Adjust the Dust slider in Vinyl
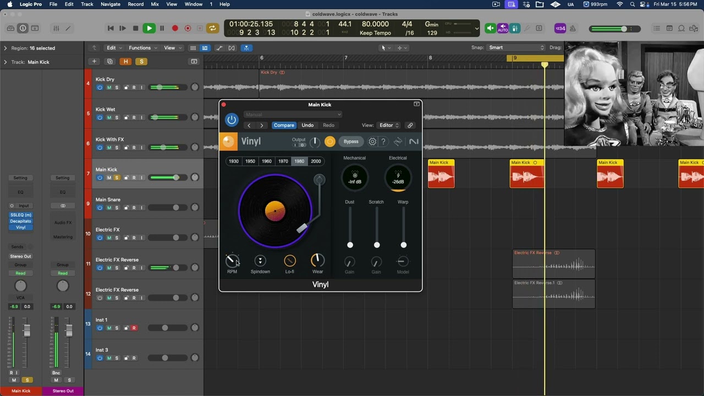Screen dimensions: 704x396 click(x=350, y=227)
